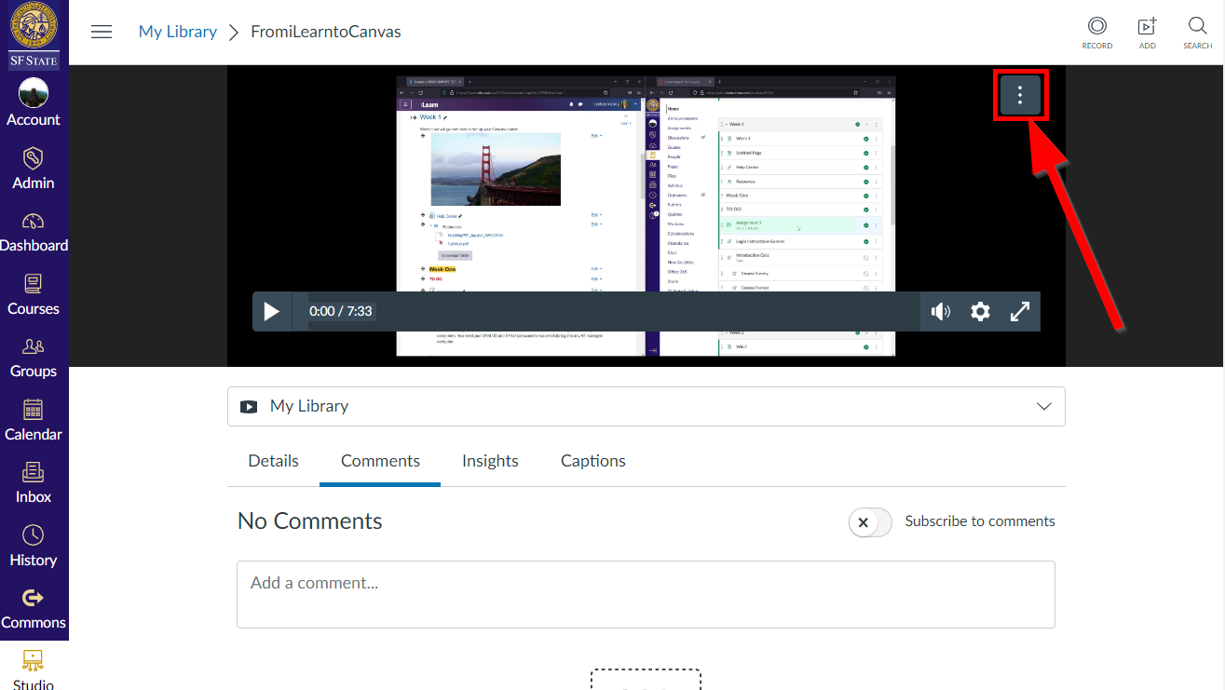The image size is (1225, 690).
Task: Open the video three-dot options menu
Action: 1021,94
